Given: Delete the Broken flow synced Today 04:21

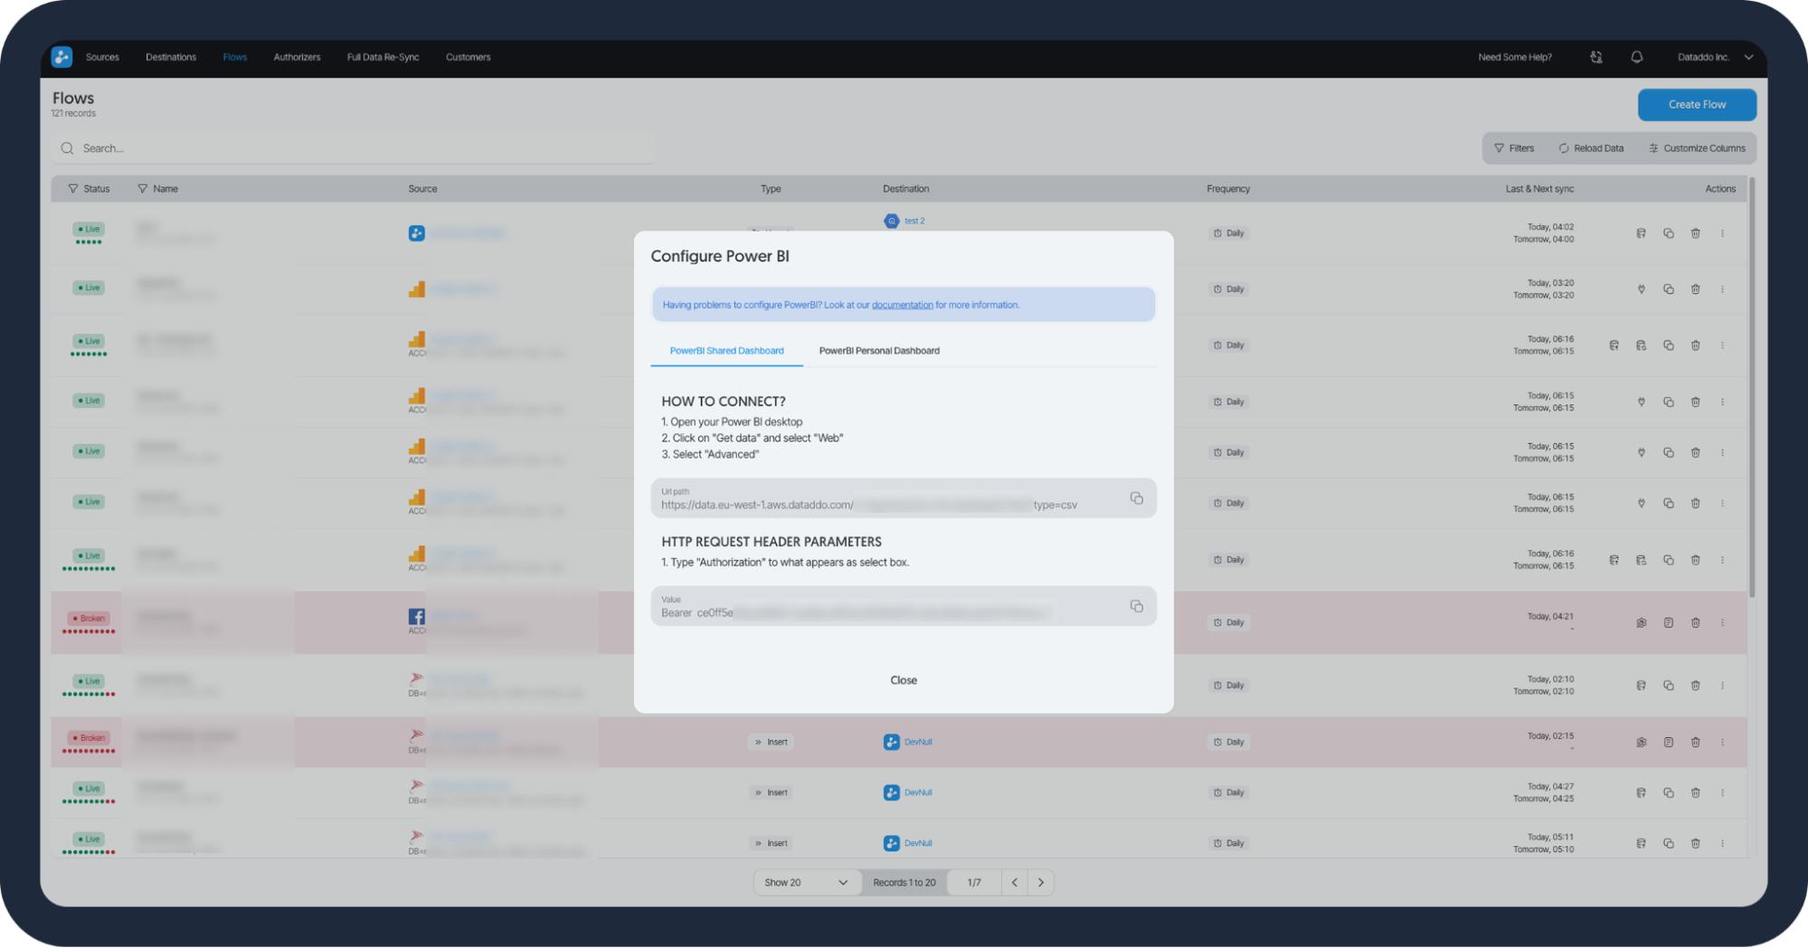Looking at the screenshot, I should (x=1695, y=622).
